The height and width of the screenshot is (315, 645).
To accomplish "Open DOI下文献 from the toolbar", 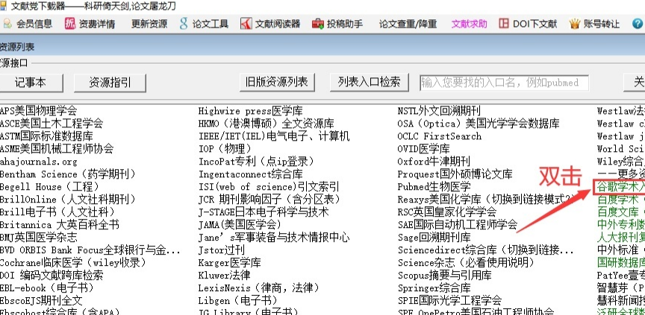I will tap(535, 24).
